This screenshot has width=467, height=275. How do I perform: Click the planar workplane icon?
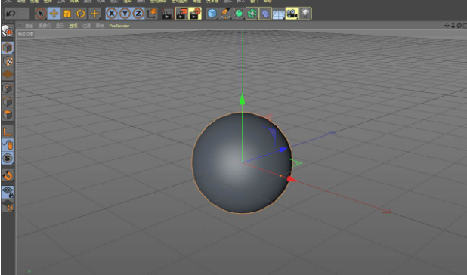7,205
